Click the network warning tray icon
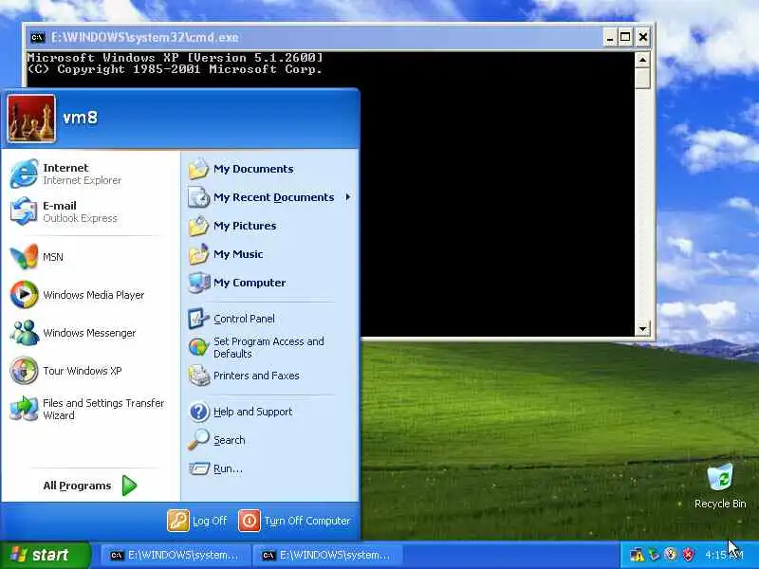The image size is (759, 569). click(x=638, y=555)
